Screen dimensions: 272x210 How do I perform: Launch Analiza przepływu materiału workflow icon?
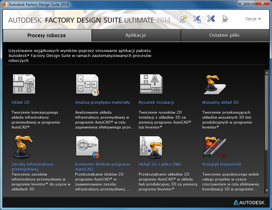point(87,85)
